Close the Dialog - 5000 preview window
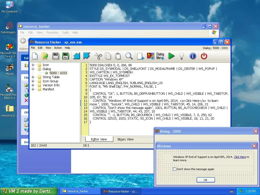Image resolution: width=260 pixels, height=195 pixels. 256,131
